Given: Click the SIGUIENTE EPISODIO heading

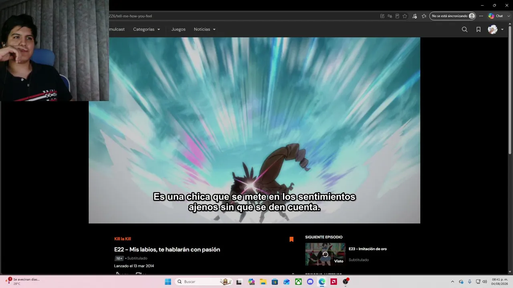Looking at the screenshot, I should [x=324, y=237].
